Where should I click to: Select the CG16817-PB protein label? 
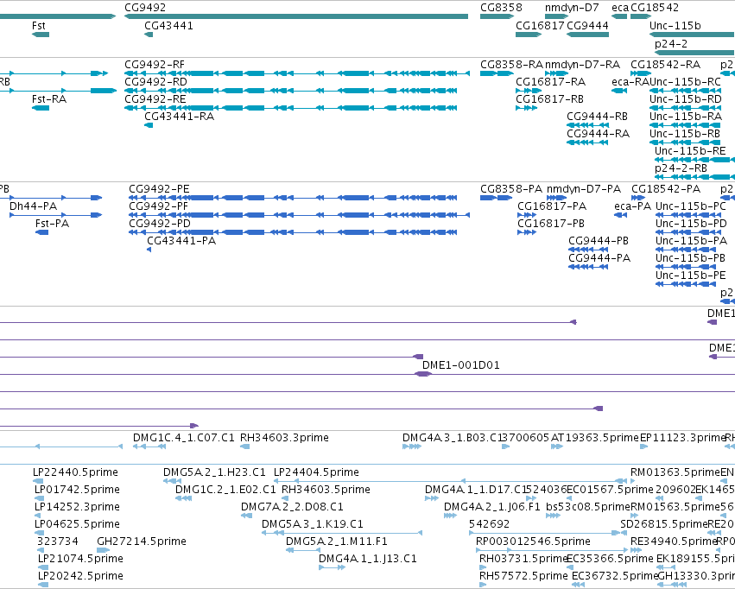tap(551, 224)
